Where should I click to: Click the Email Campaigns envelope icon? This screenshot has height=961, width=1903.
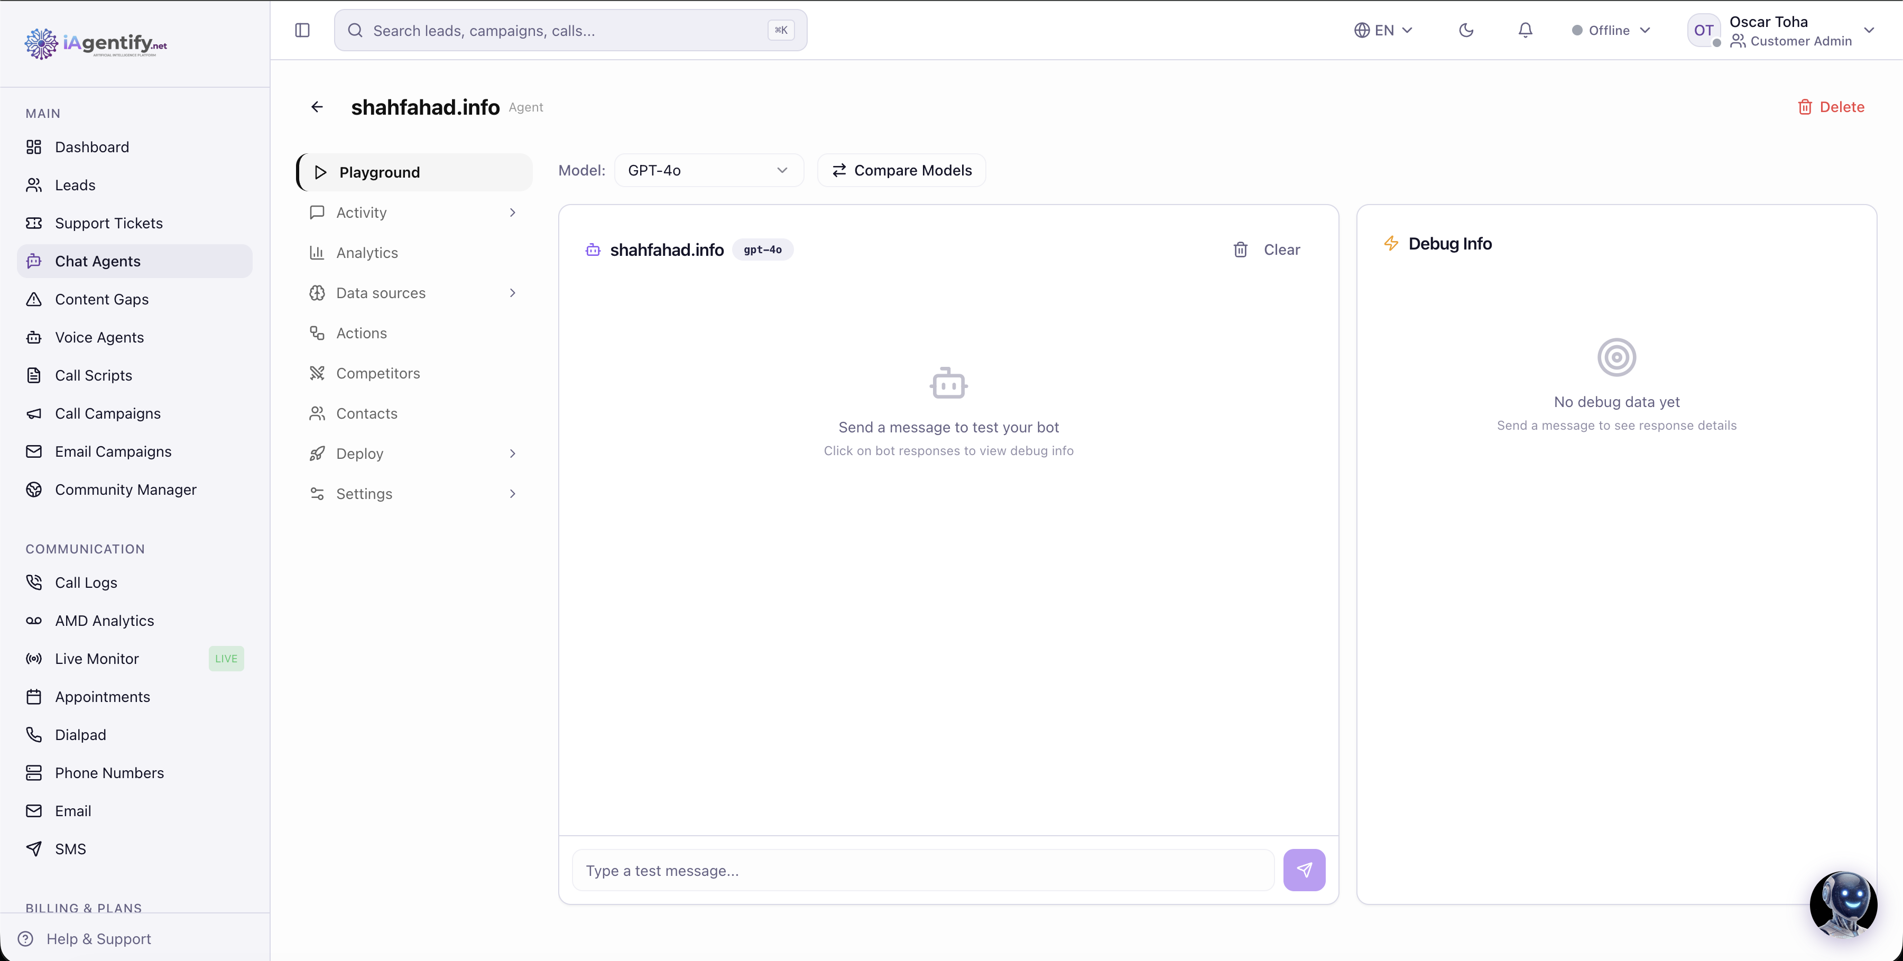34,451
